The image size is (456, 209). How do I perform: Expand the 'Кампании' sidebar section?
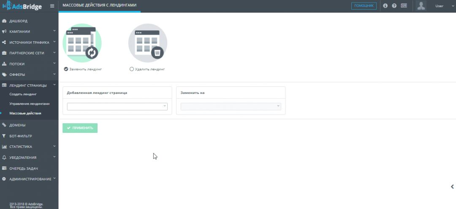(x=29, y=32)
